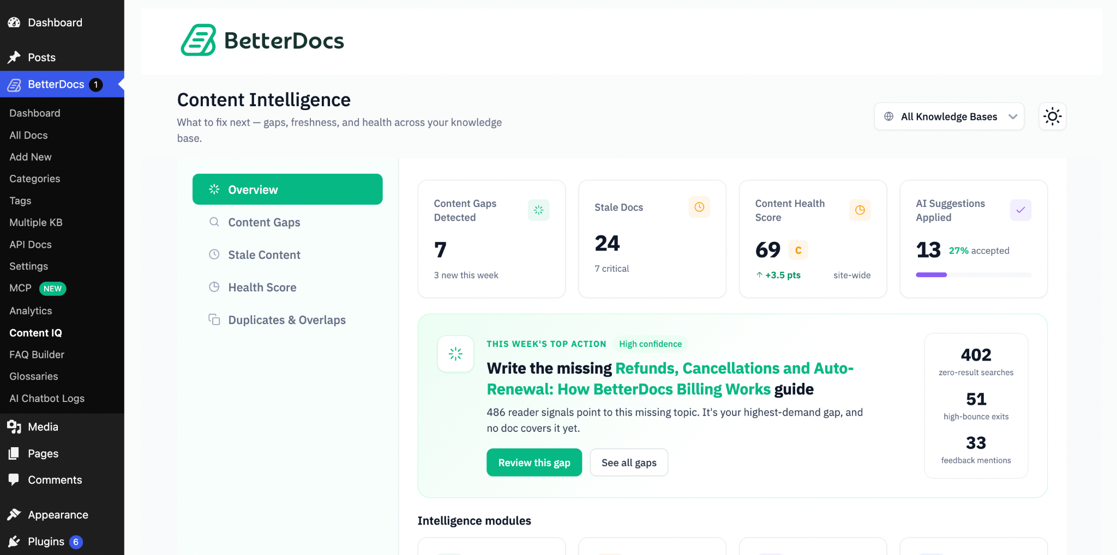The height and width of the screenshot is (555, 1117).
Task: Click the Appearance paintbrush icon
Action: pos(14,515)
